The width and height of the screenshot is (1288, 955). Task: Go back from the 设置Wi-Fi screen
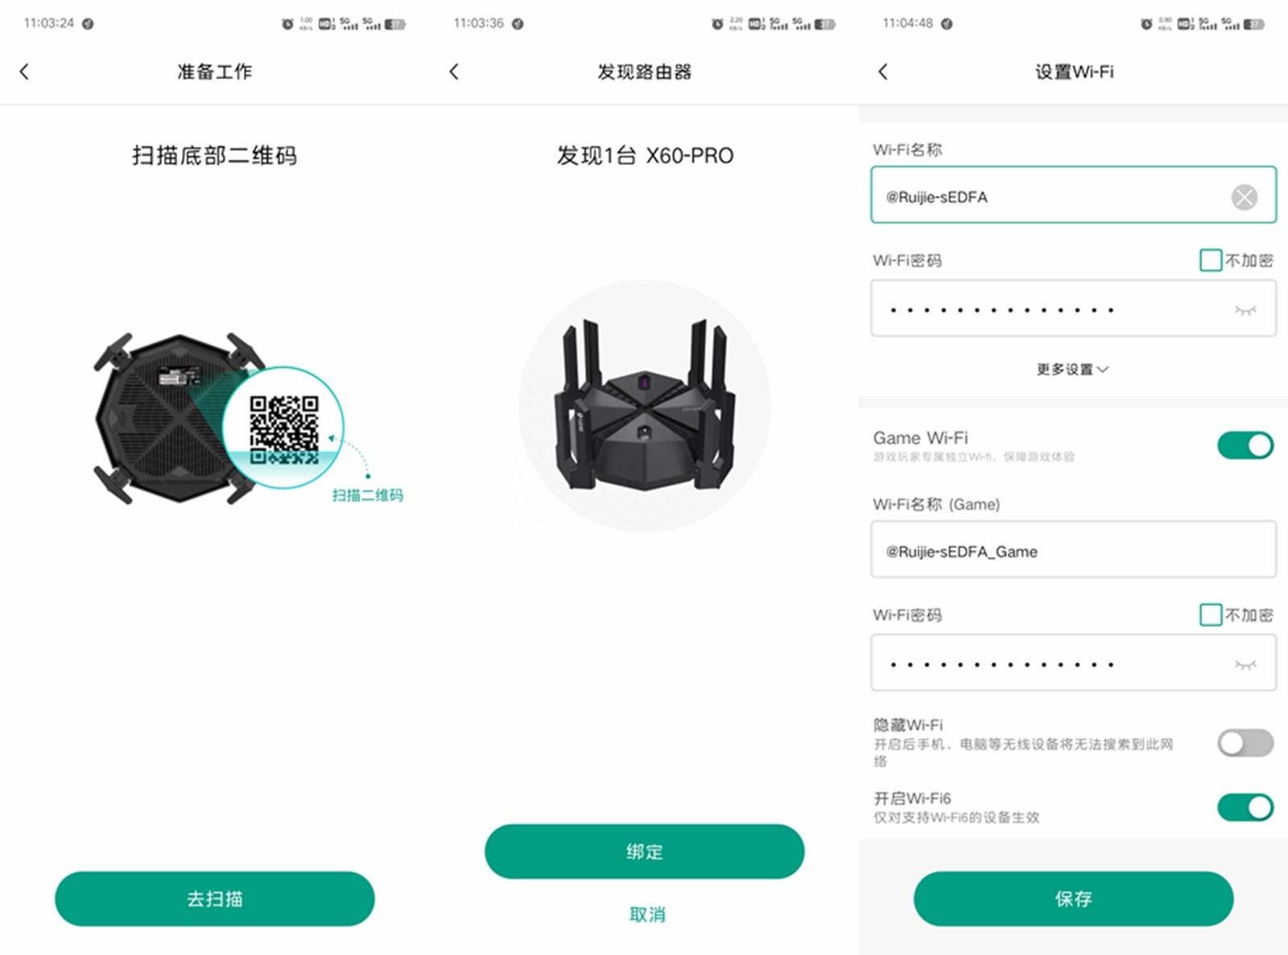(883, 72)
